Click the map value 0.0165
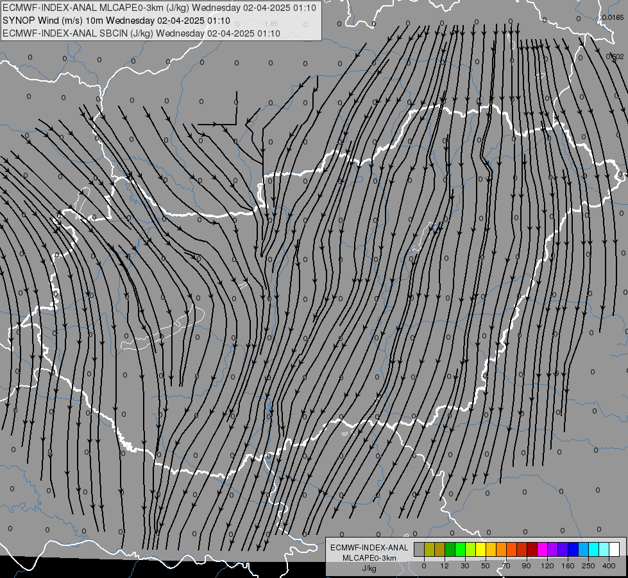Viewport: 628px width, 578px height. click(613, 17)
